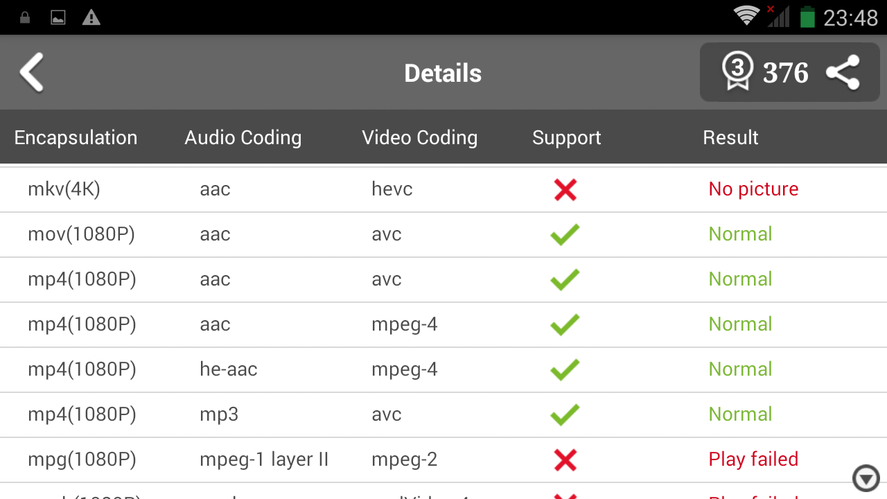This screenshot has width=887, height=499.
Task: Expand list with the down-arrow circle button
Action: 866,478
